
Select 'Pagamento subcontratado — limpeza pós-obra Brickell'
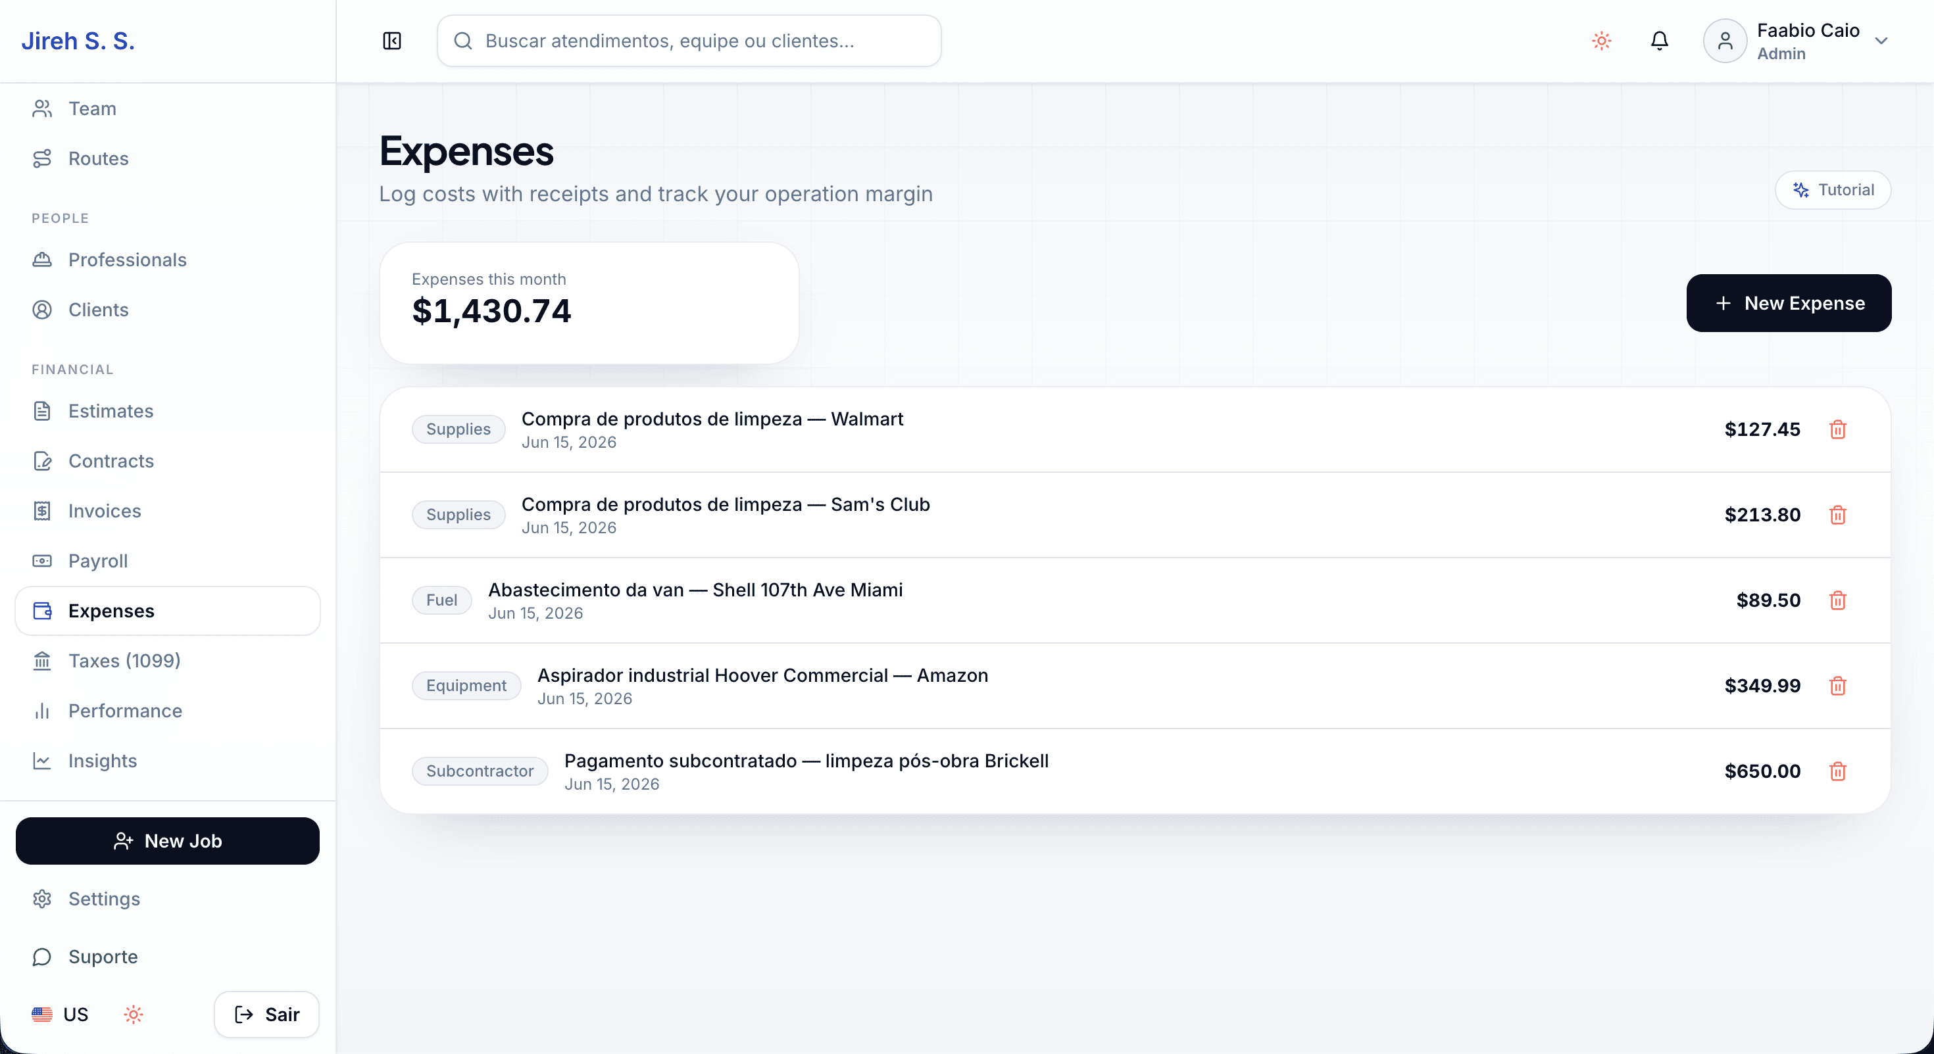(x=806, y=761)
